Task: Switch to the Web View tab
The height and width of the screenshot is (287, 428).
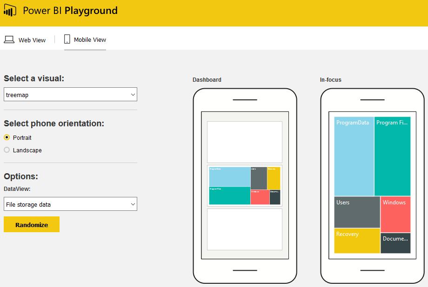Action: pyautogui.click(x=25, y=40)
